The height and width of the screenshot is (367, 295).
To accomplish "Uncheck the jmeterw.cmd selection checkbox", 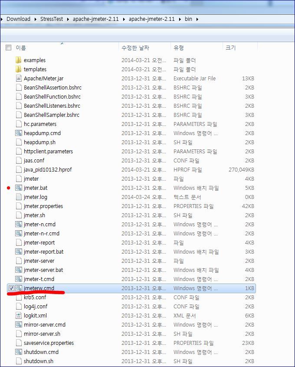I will 11,288.
